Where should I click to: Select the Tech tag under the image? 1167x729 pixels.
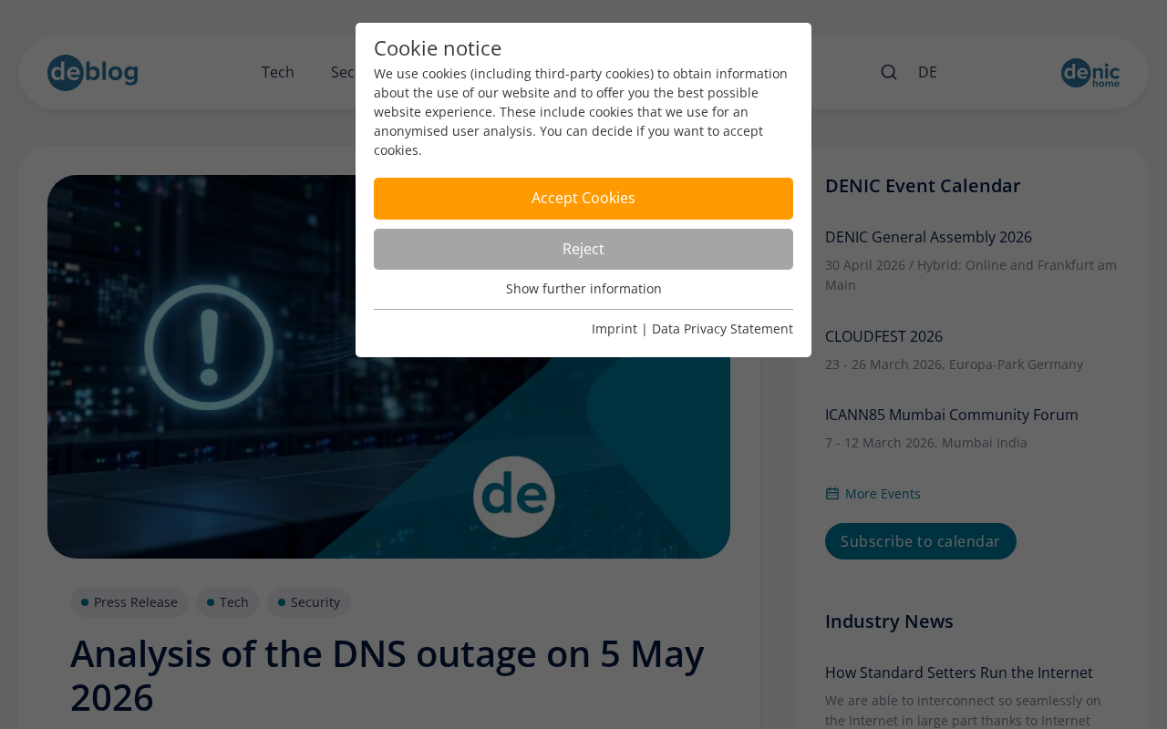tap(228, 602)
